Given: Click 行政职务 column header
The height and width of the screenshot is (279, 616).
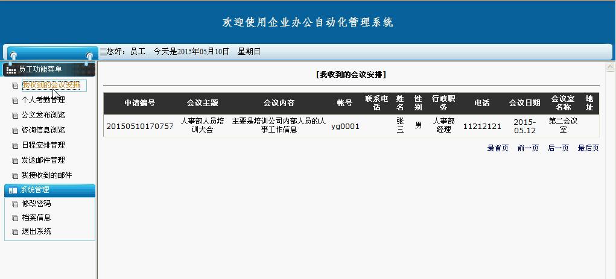Looking at the screenshot, I should (443, 103).
